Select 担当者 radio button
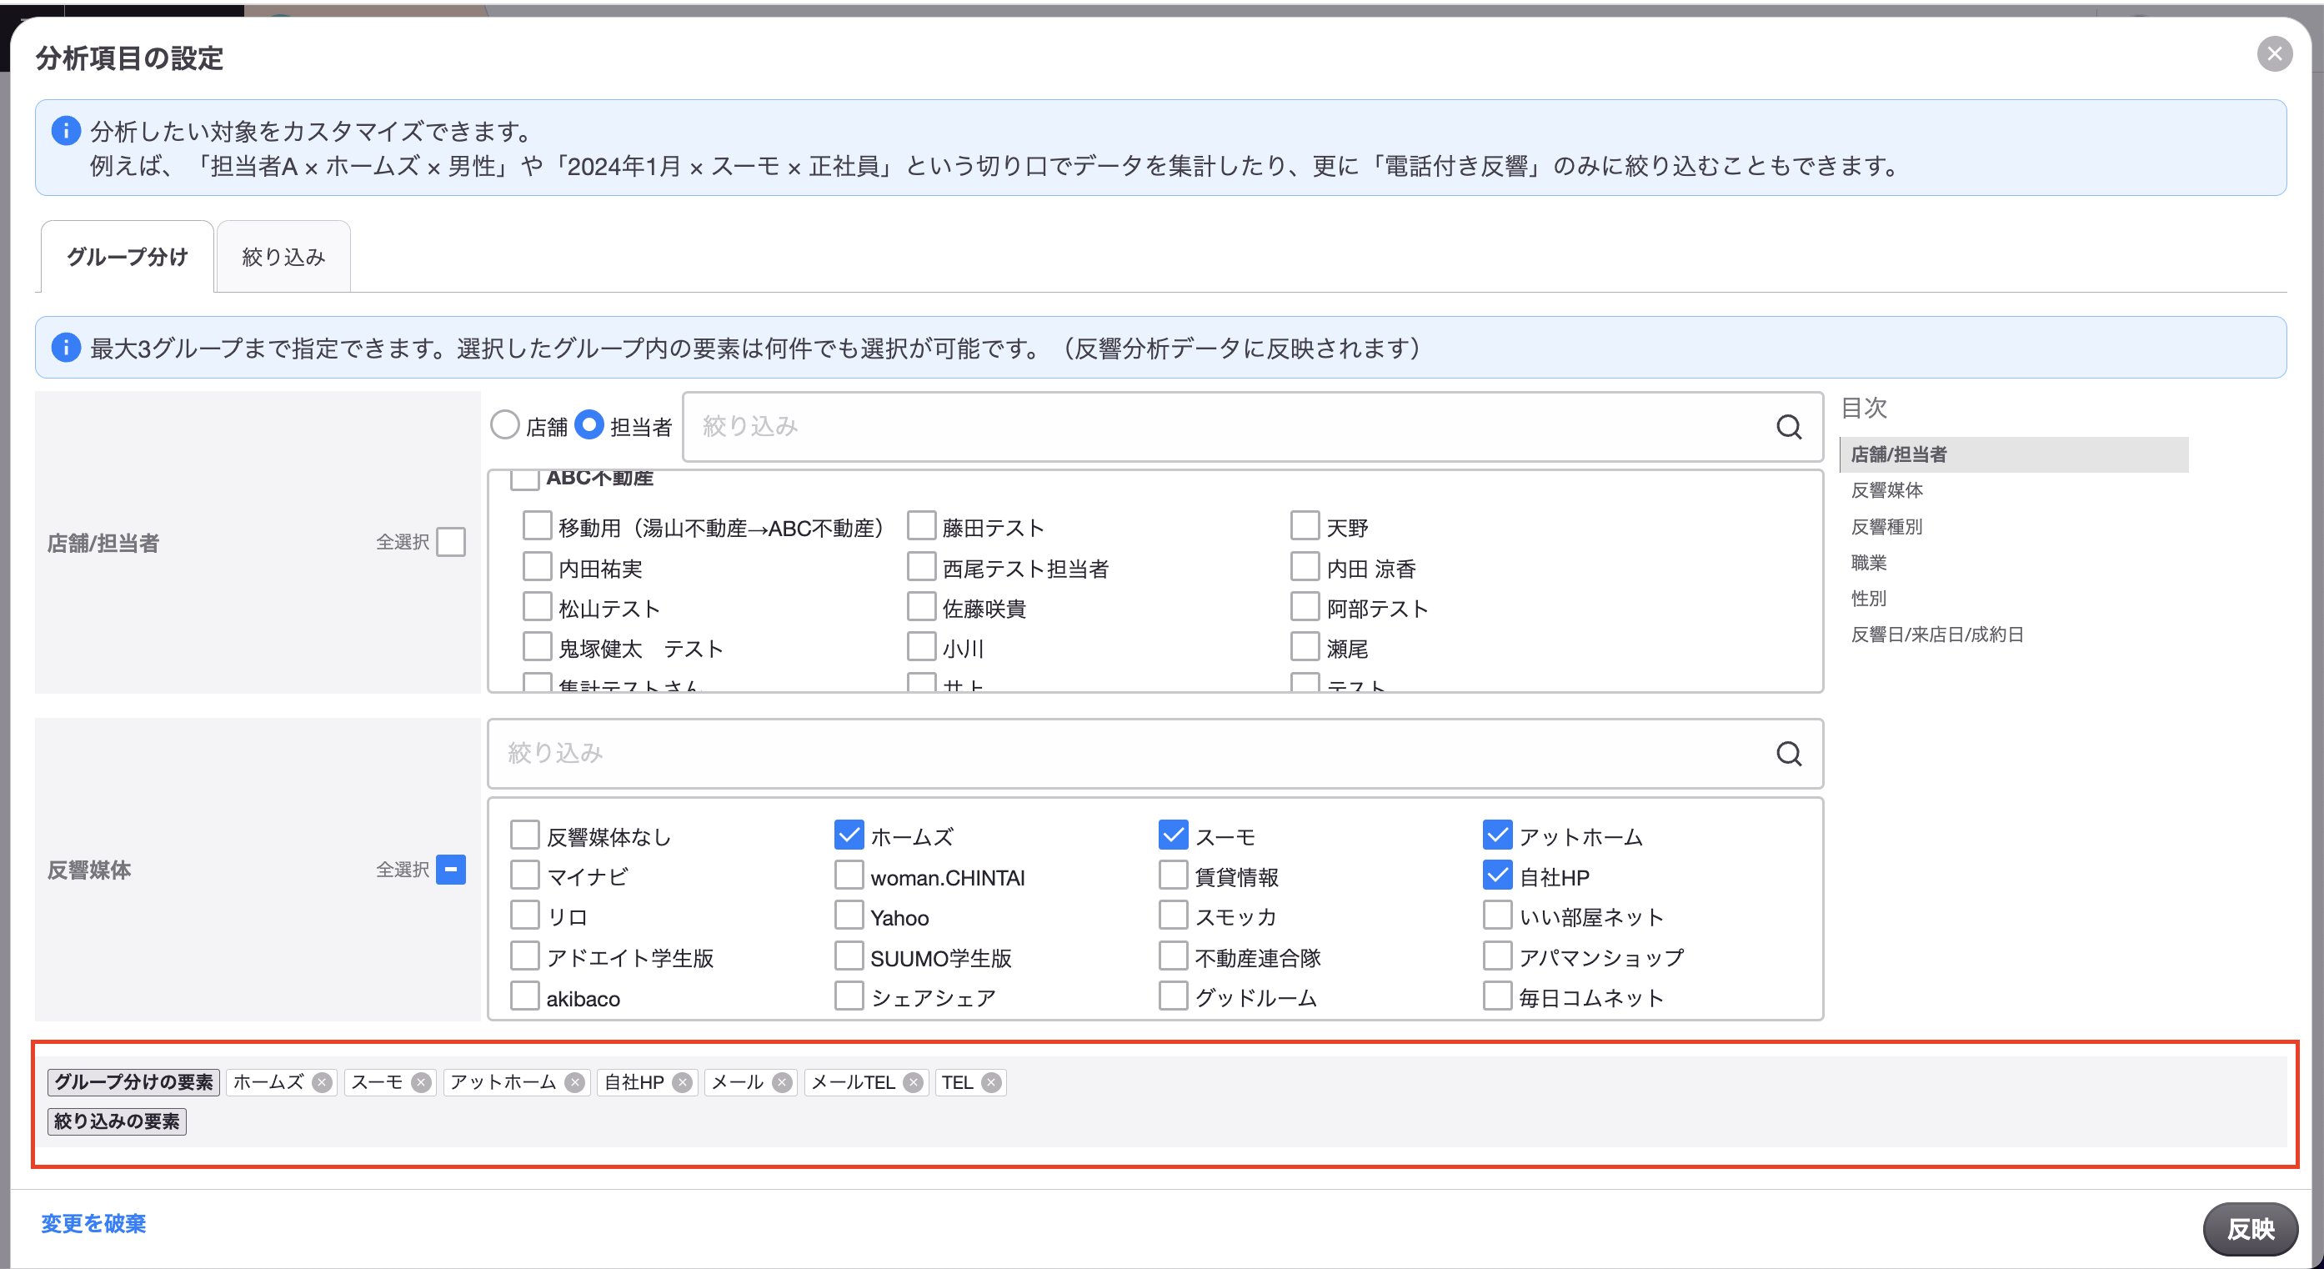This screenshot has height=1269, width=2324. pyautogui.click(x=589, y=425)
